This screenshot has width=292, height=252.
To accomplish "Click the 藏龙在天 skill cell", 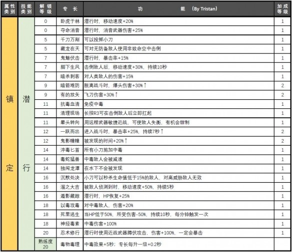I will click(x=70, y=49).
